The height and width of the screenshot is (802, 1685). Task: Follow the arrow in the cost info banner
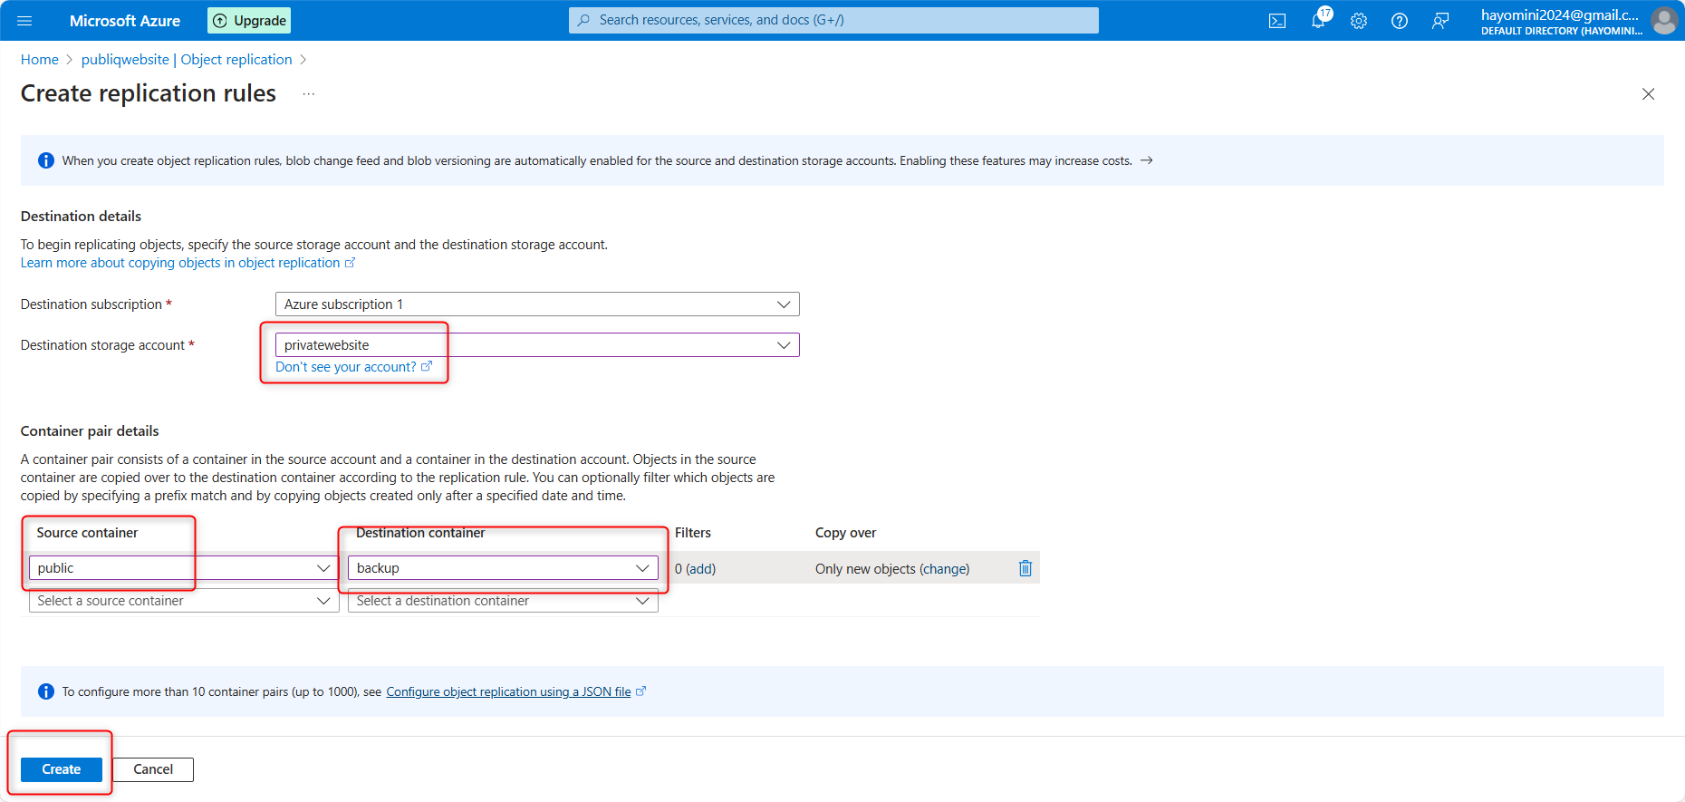1147,160
